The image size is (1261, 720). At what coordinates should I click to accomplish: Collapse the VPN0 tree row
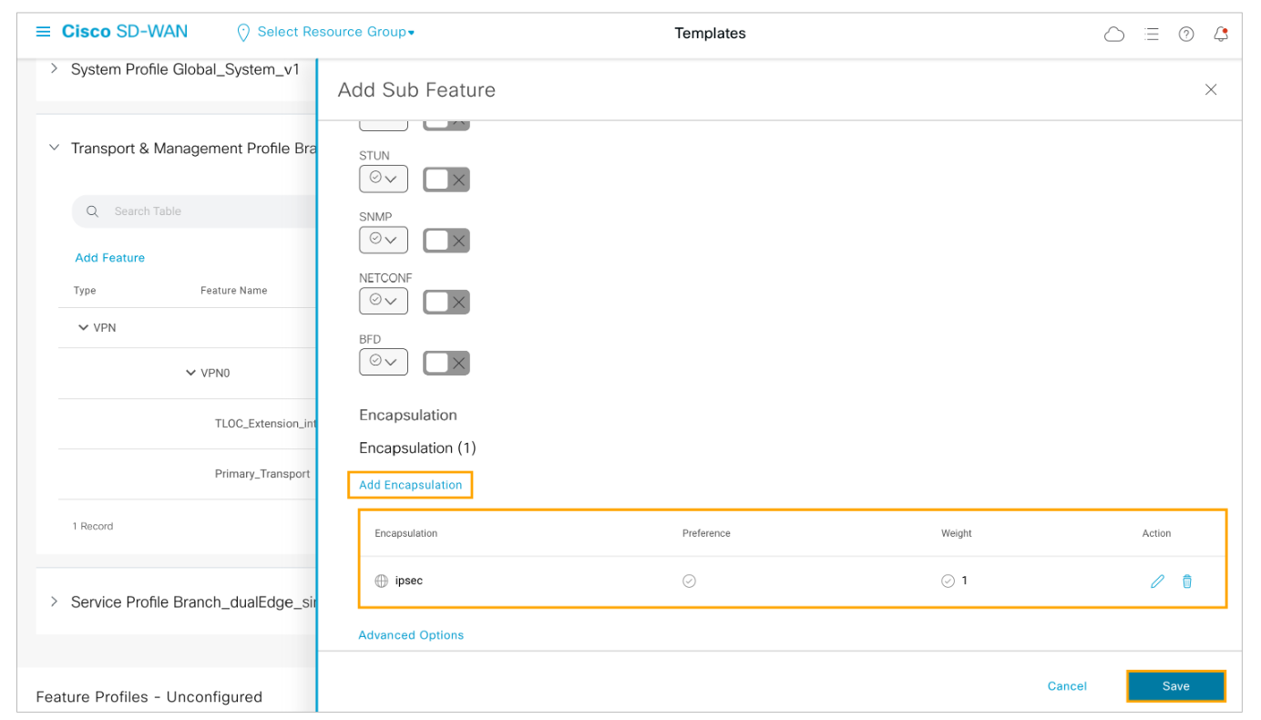click(x=190, y=373)
